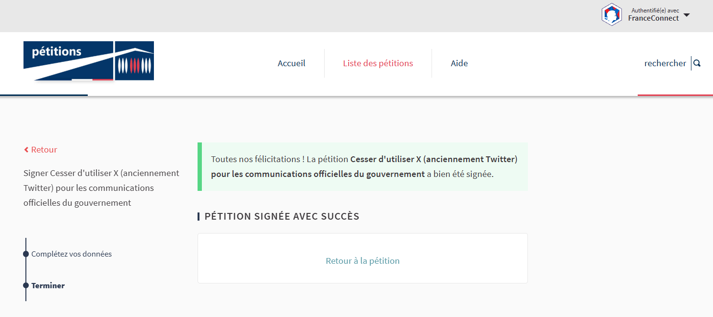
Task: Click the magnifying glass search icon
Action: click(697, 63)
